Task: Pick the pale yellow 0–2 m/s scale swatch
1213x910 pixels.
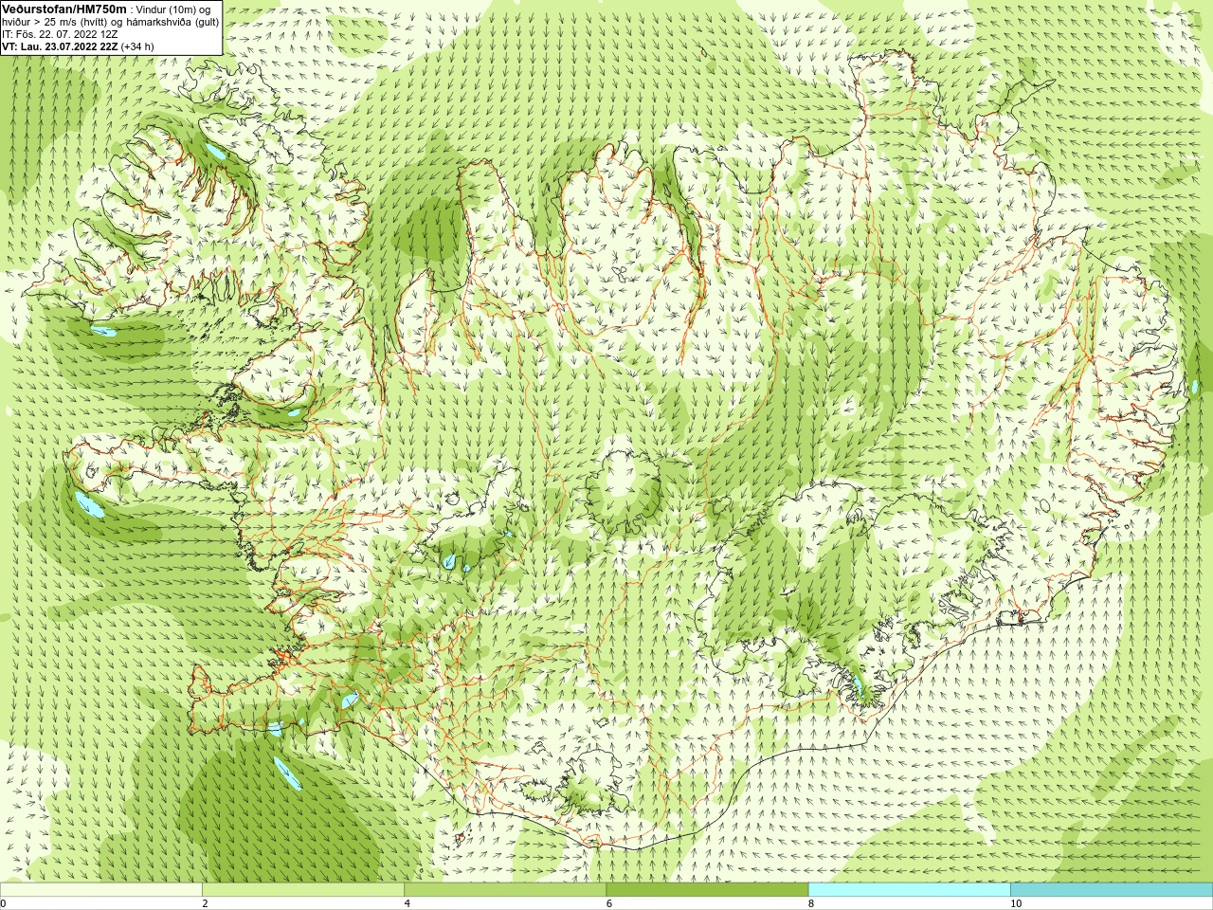Action: click(x=100, y=890)
